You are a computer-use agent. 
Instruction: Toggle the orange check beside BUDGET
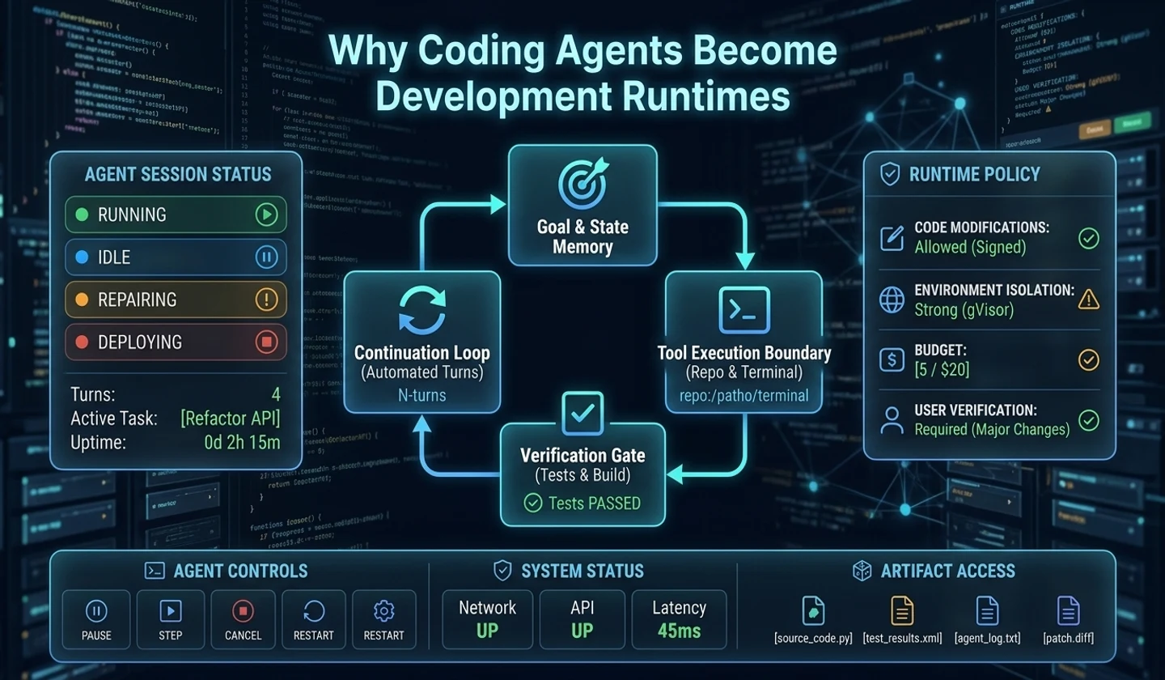click(1089, 360)
